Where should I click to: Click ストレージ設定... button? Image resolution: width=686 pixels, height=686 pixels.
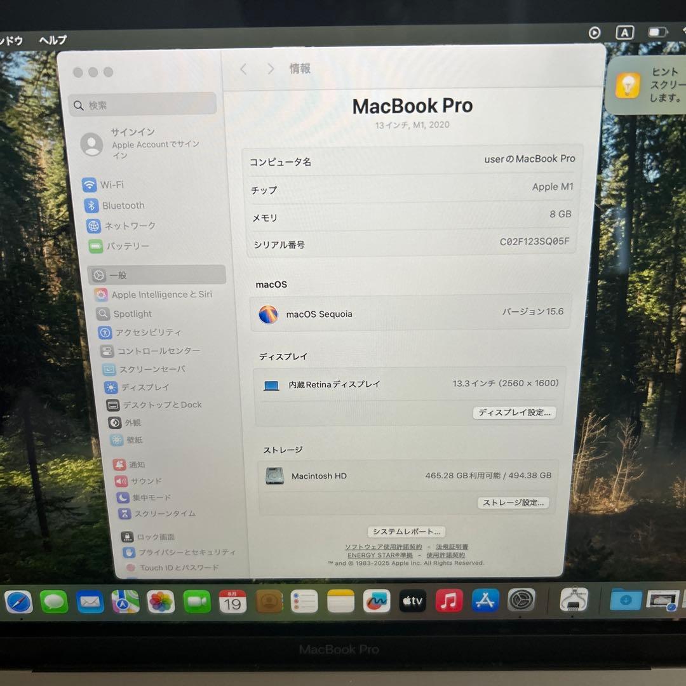coord(513,502)
